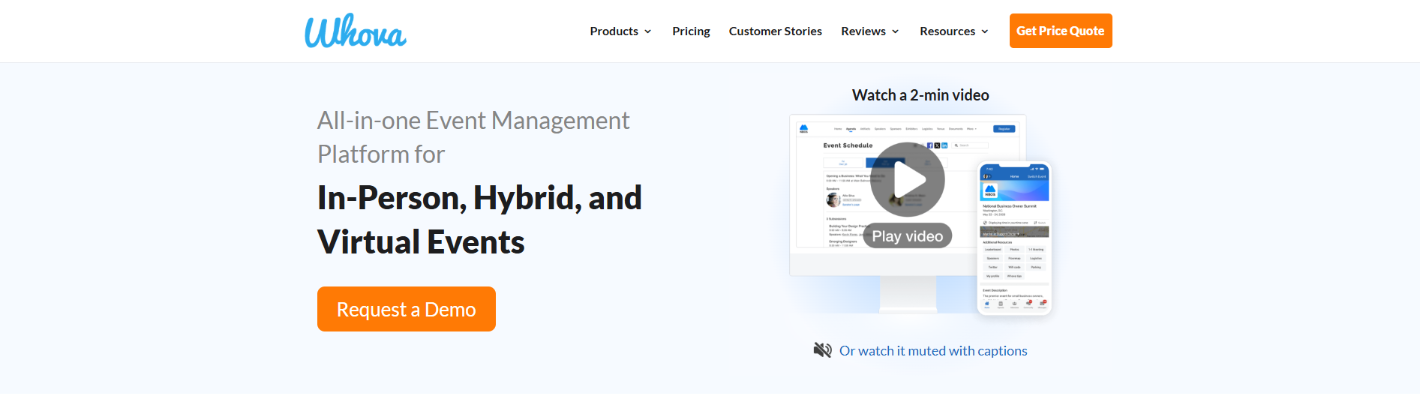Click the phone mockup in the video thumbnail
Viewport: 1420px width, 408px height.
tap(1014, 238)
